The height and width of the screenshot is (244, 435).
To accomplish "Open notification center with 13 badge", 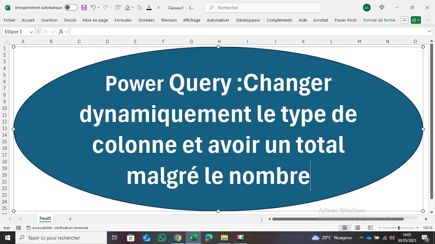I will click(425, 238).
